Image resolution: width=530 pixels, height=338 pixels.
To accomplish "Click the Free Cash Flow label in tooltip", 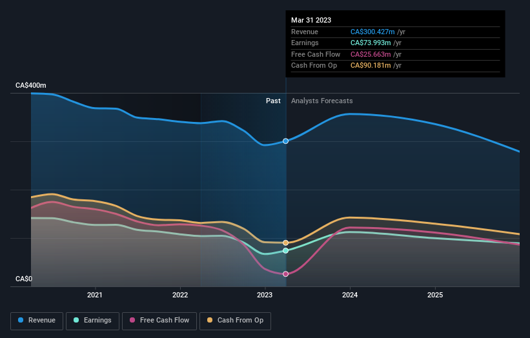I will click(x=316, y=54).
